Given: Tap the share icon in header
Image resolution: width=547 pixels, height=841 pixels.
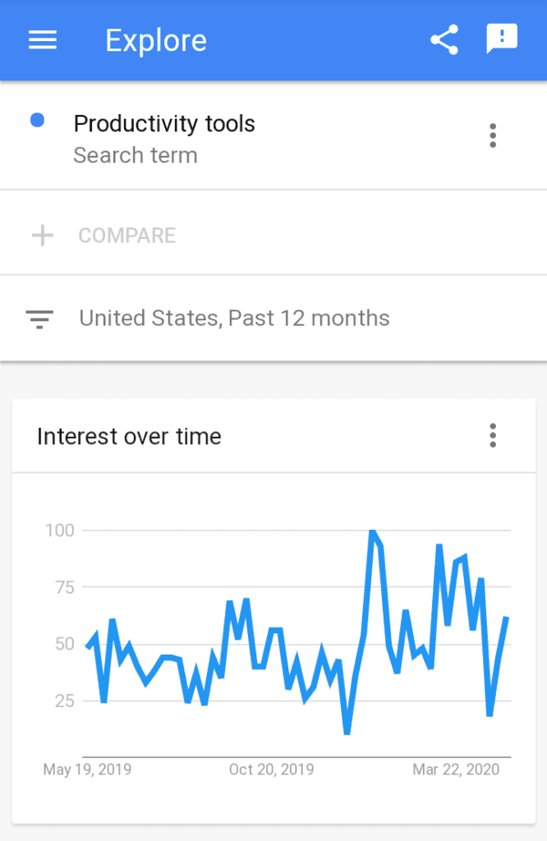Looking at the screenshot, I should click(x=444, y=40).
